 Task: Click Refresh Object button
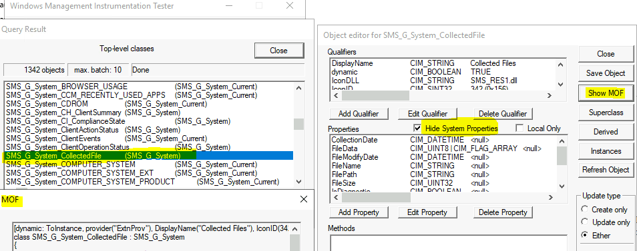coord(606,170)
